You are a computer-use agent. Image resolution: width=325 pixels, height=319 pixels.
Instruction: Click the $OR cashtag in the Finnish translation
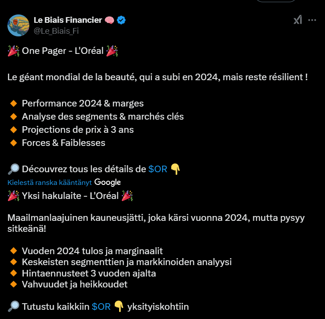[101, 307]
